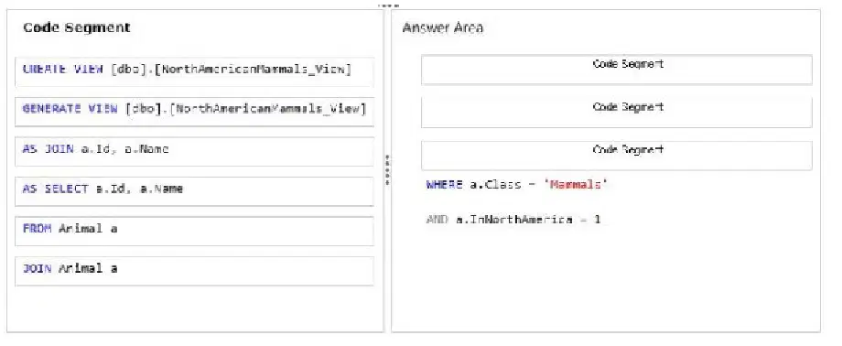Click the Answer Area panel heading
The width and height of the screenshot is (842, 346).
[442, 28]
